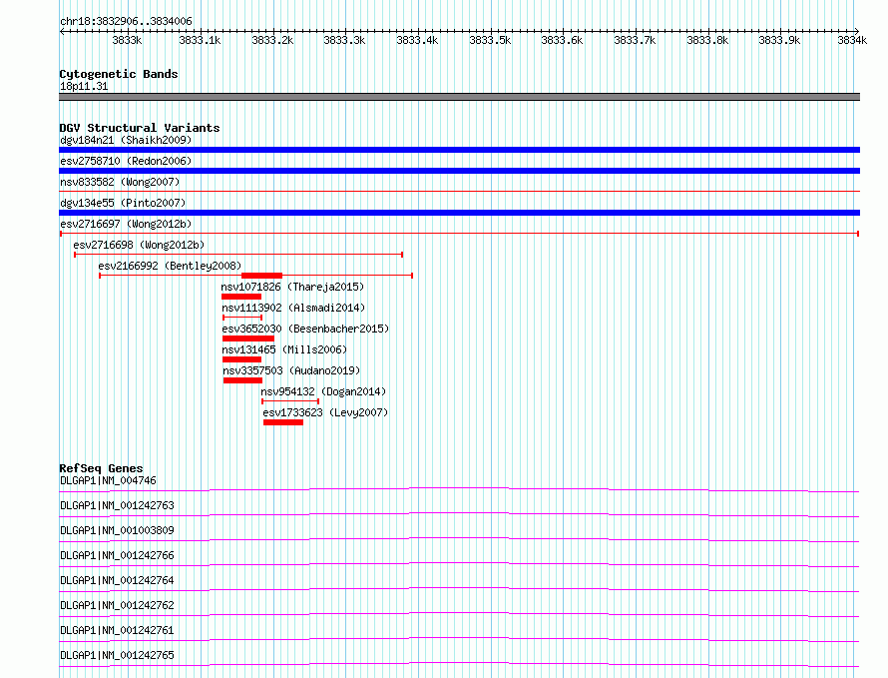888x678 pixels.
Task: Select the nsv1113902 thin red span
Action: pyautogui.click(x=242, y=318)
